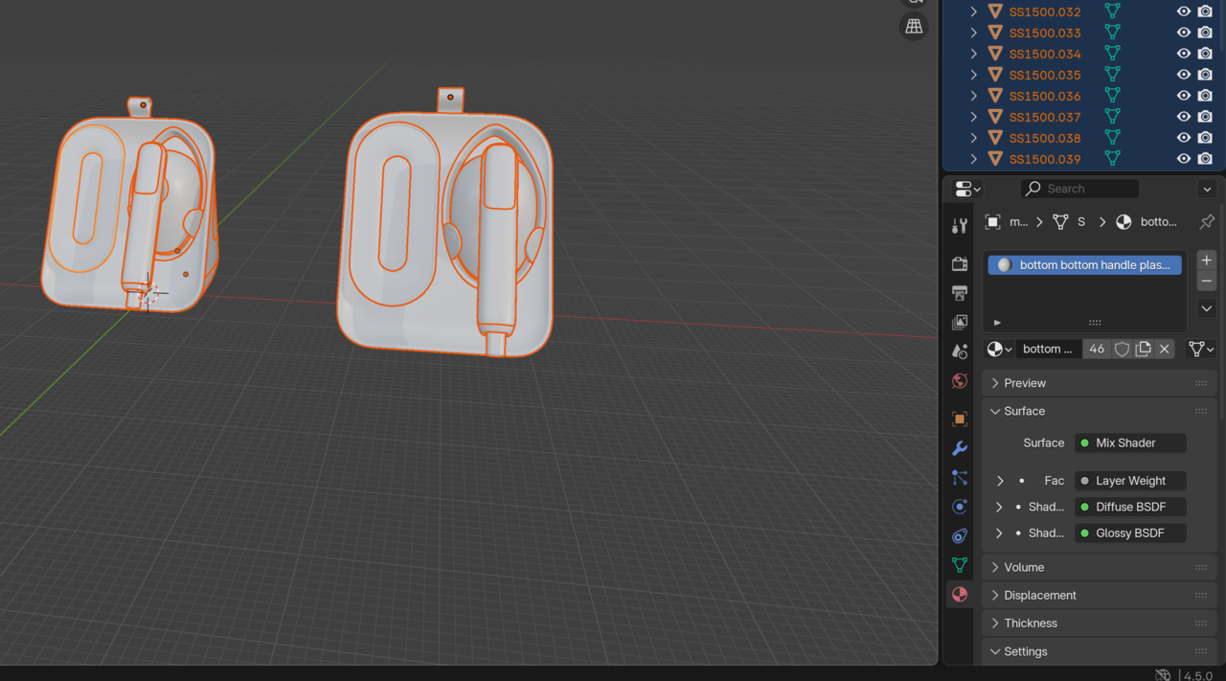Expand the Glossy BSDF shader input
The image size is (1226, 681).
1000,533
